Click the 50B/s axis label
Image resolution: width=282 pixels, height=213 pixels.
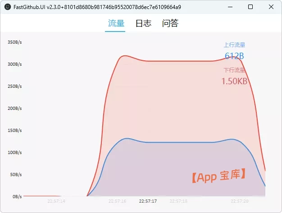click(x=16, y=175)
